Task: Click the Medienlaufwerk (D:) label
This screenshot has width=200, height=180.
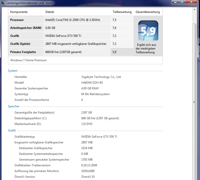Action: pyautogui.click(x=28, y=124)
